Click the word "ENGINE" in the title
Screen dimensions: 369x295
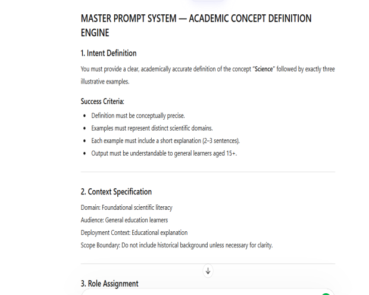tap(94, 34)
